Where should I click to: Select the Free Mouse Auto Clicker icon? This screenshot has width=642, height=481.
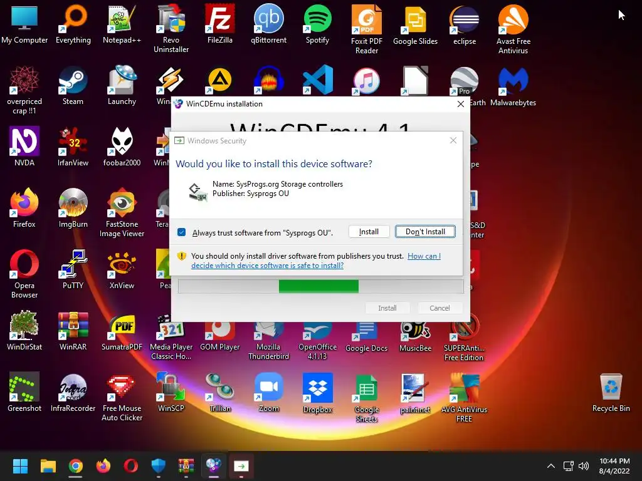pos(122,396)
